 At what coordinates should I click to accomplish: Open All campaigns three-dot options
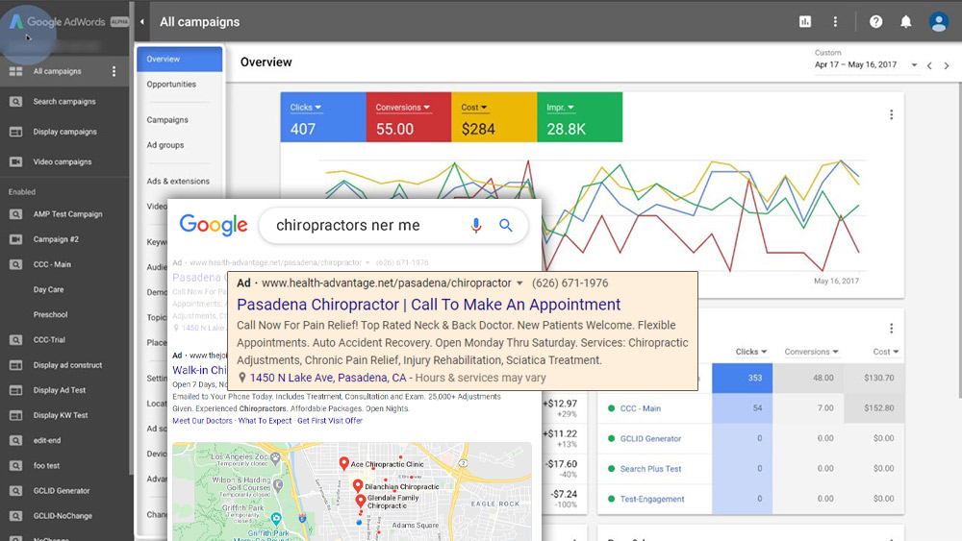pyautogui.click(x=114, y=71)
